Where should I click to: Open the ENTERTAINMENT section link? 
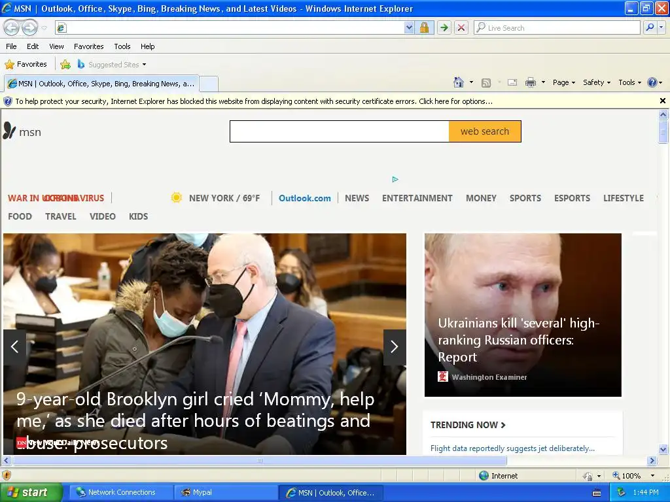point(417,198)
